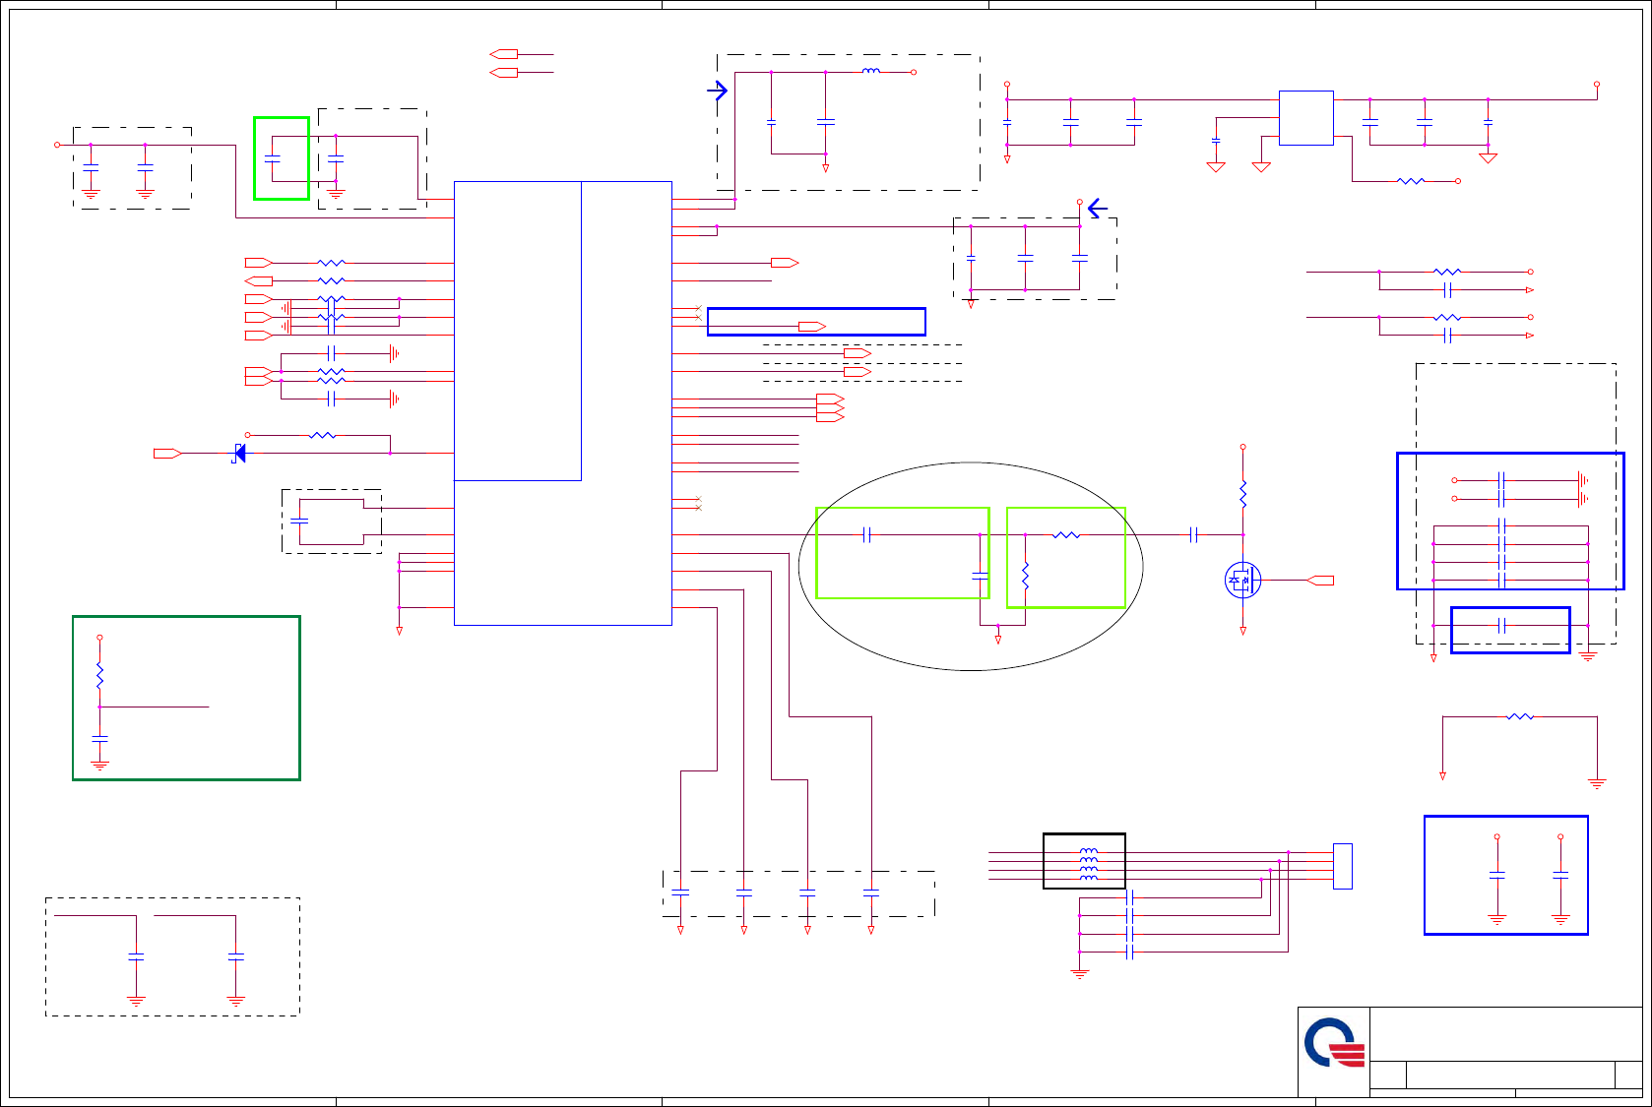Screen dimensions: 1652x1107
Task: Click the capacitor in the small green box at top left
Action: coord(273,157)
